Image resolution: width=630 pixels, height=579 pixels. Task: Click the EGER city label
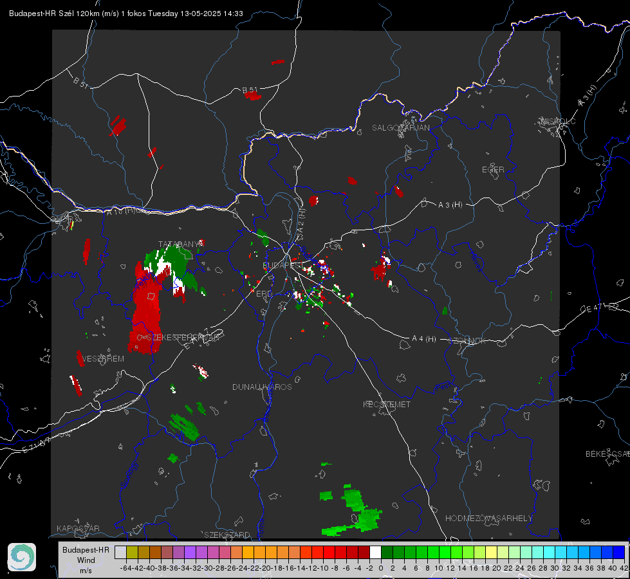pos(493,170)
